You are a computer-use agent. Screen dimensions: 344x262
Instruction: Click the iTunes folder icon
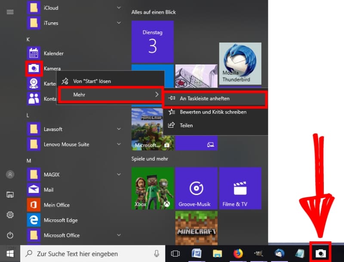(34, 23)
